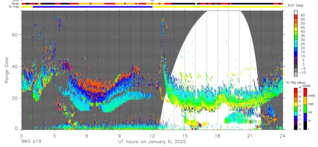Click the 'Noise' row label at top left
This screenshot has width=318, height=147.
click(16, 4)
